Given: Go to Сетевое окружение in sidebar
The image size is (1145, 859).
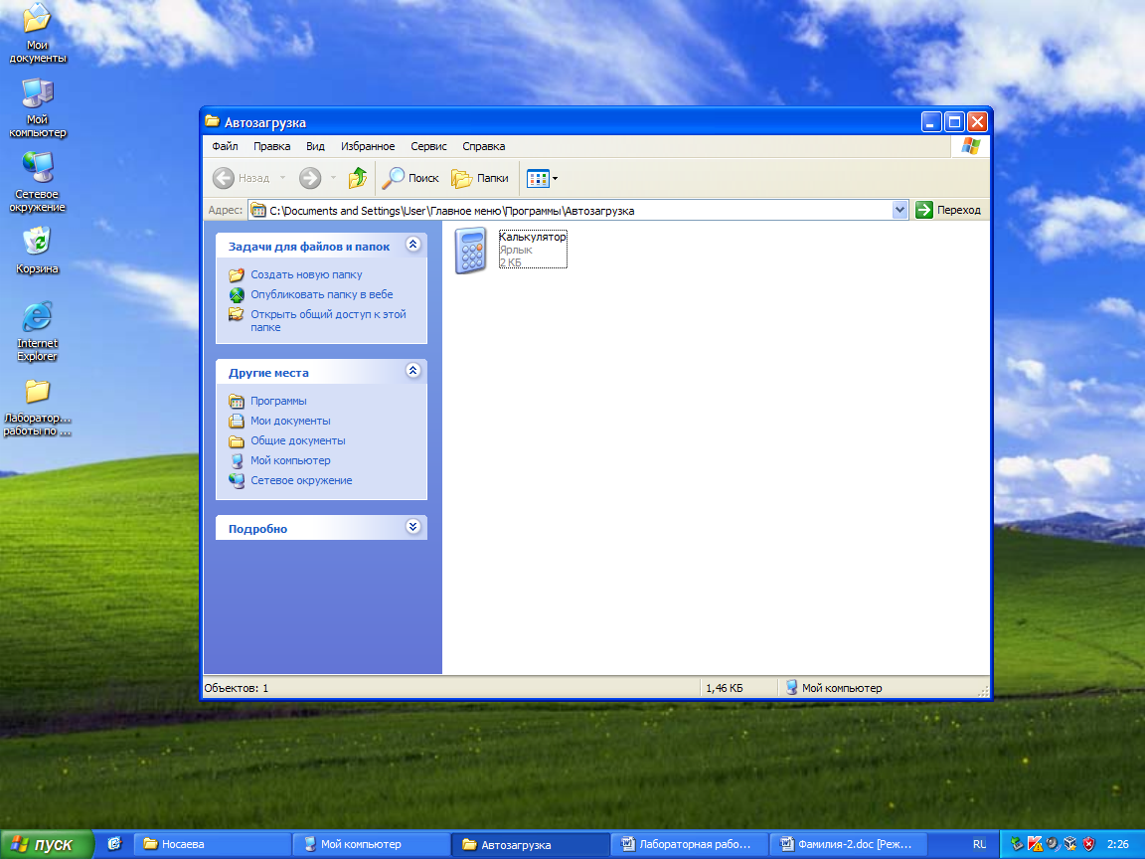Looking at the screenshot, I should [x=301, y=480].
